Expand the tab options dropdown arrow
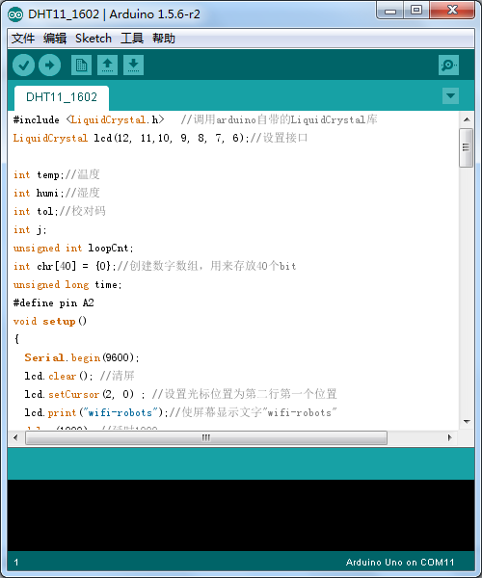 pyautogui.click(x=450, y=95)
